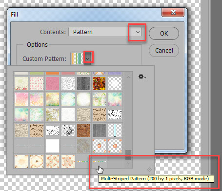Confirm the Fill dialog with OK
Image resolution: width=222 pixels, height=191 pixels.
164,33
